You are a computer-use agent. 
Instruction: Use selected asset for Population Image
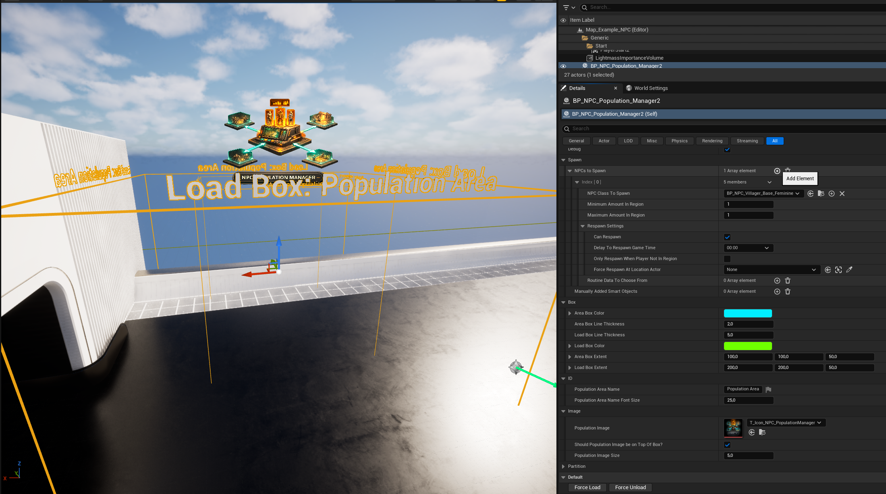[x=752, y=432]
